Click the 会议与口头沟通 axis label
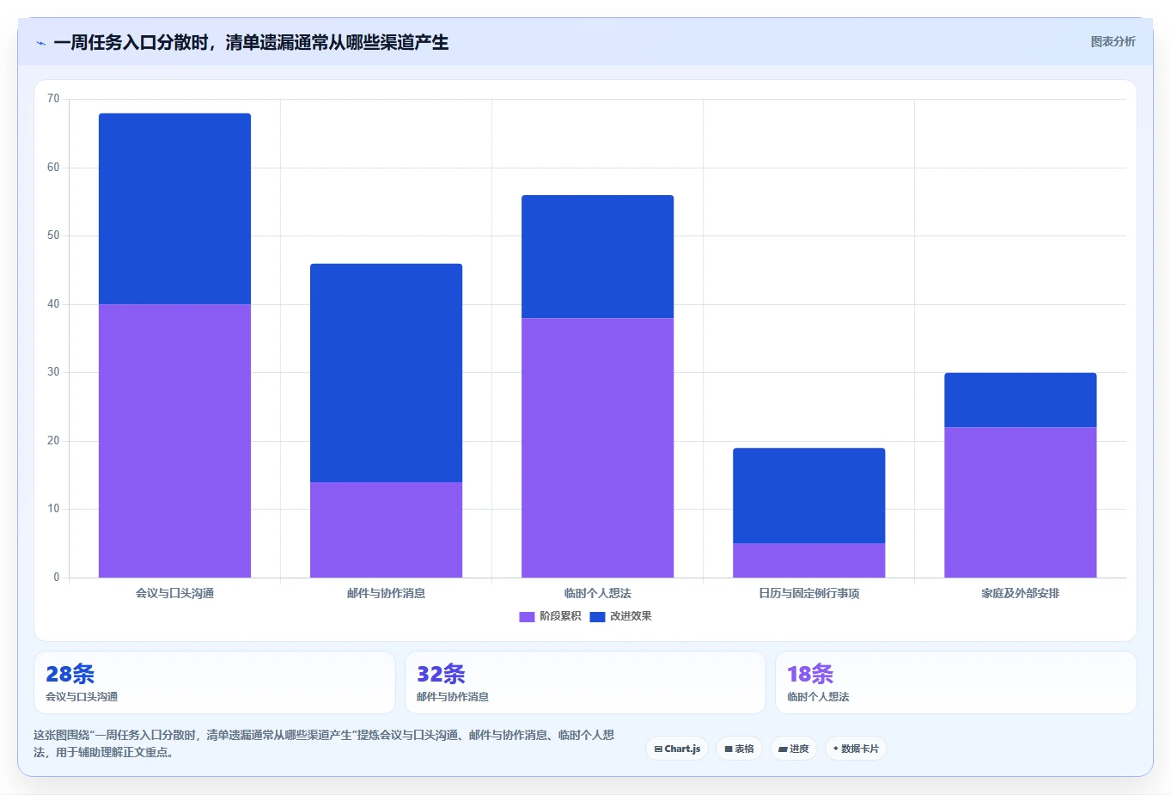The width and height of the screenshot is (1171, 795). pos(174,593)
